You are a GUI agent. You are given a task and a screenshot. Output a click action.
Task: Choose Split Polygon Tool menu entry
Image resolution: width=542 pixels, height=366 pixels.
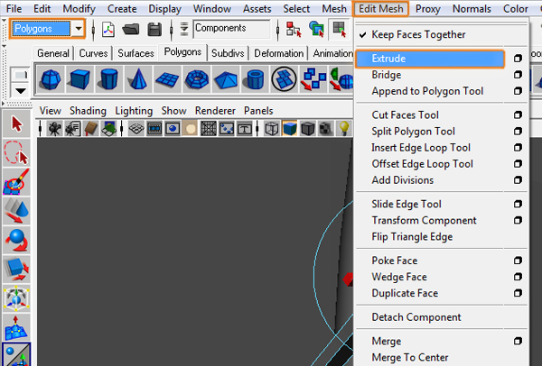click(413, 132)
